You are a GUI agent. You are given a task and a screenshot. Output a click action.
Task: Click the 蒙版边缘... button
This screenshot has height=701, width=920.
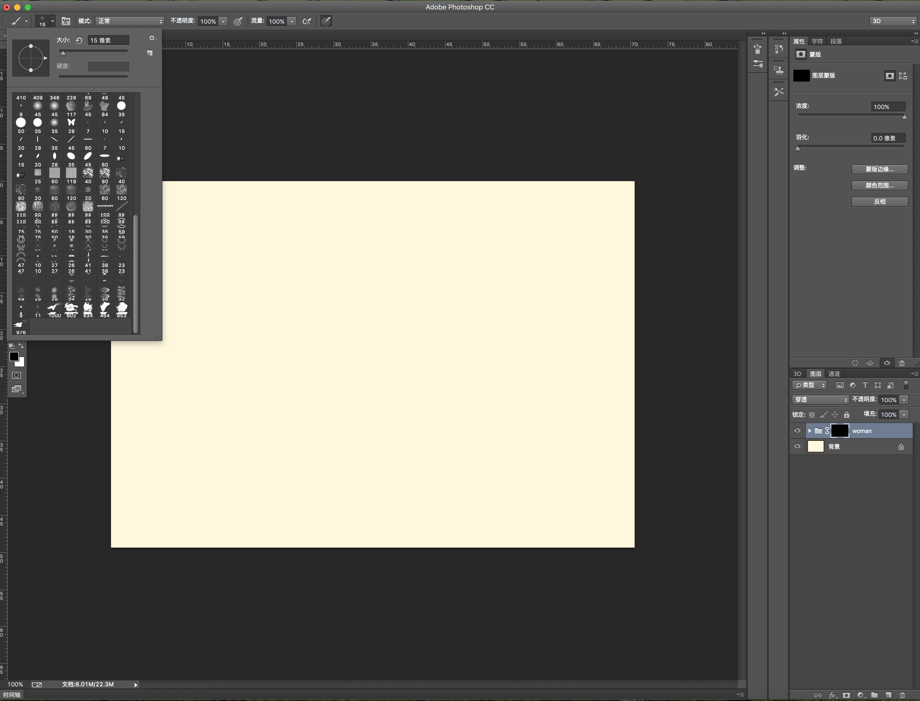(x=879, y=169)
